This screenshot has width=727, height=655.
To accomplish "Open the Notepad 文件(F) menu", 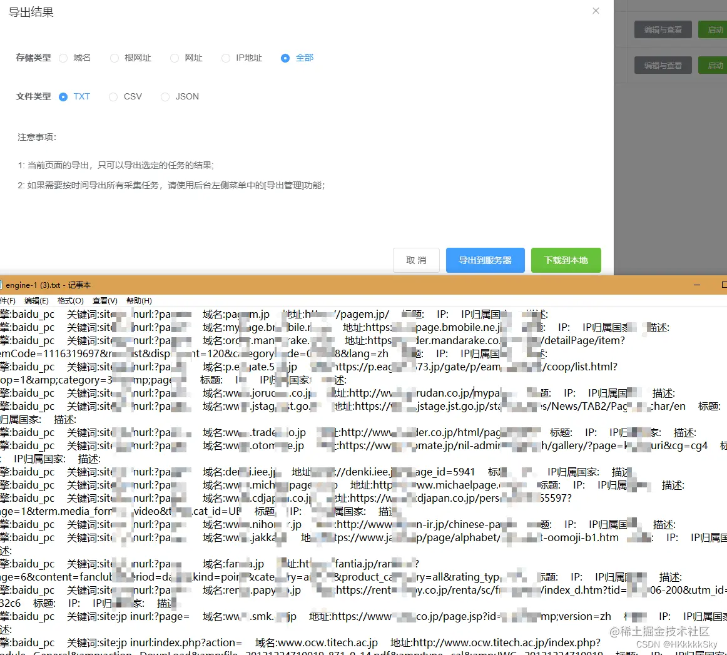I will [8, 301].
